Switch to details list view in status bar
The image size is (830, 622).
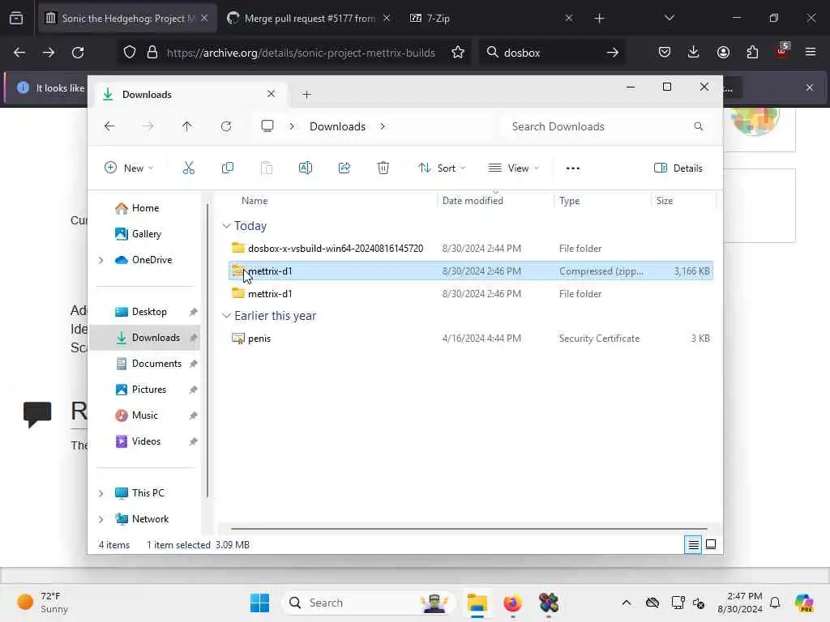(693, 544)
